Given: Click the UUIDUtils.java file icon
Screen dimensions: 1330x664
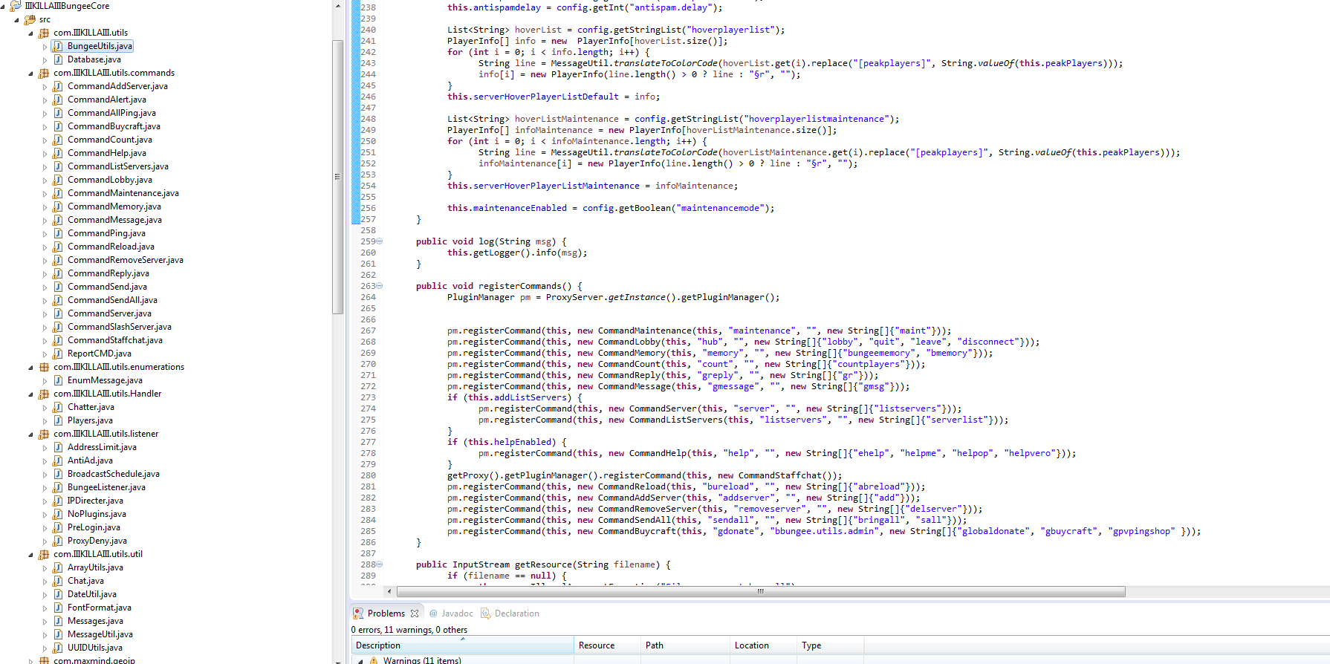Looking at the screenshot, I should click(x=58, y=648).
